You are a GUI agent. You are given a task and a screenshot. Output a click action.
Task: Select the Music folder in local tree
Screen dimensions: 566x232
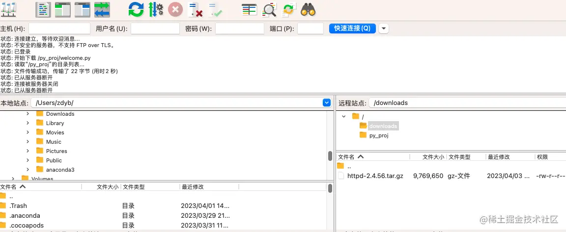pos(54,142)
